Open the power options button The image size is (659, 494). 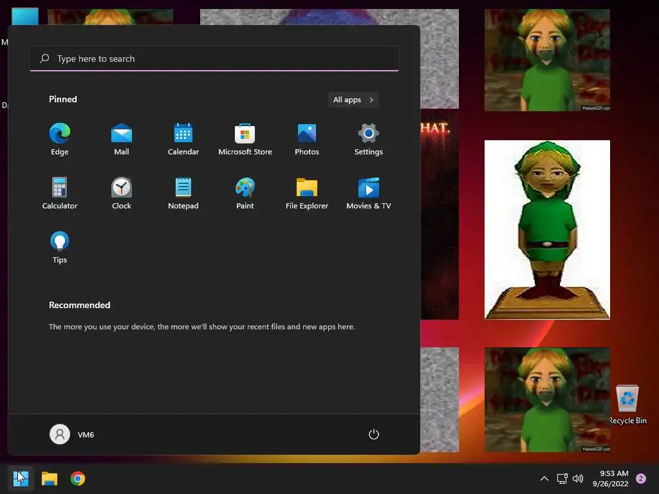pos(374,434)
